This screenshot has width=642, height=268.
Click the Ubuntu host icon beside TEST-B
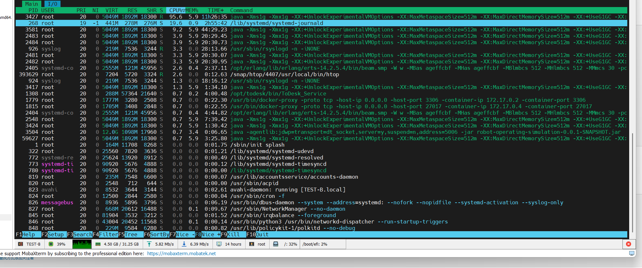tap(20, 244)
